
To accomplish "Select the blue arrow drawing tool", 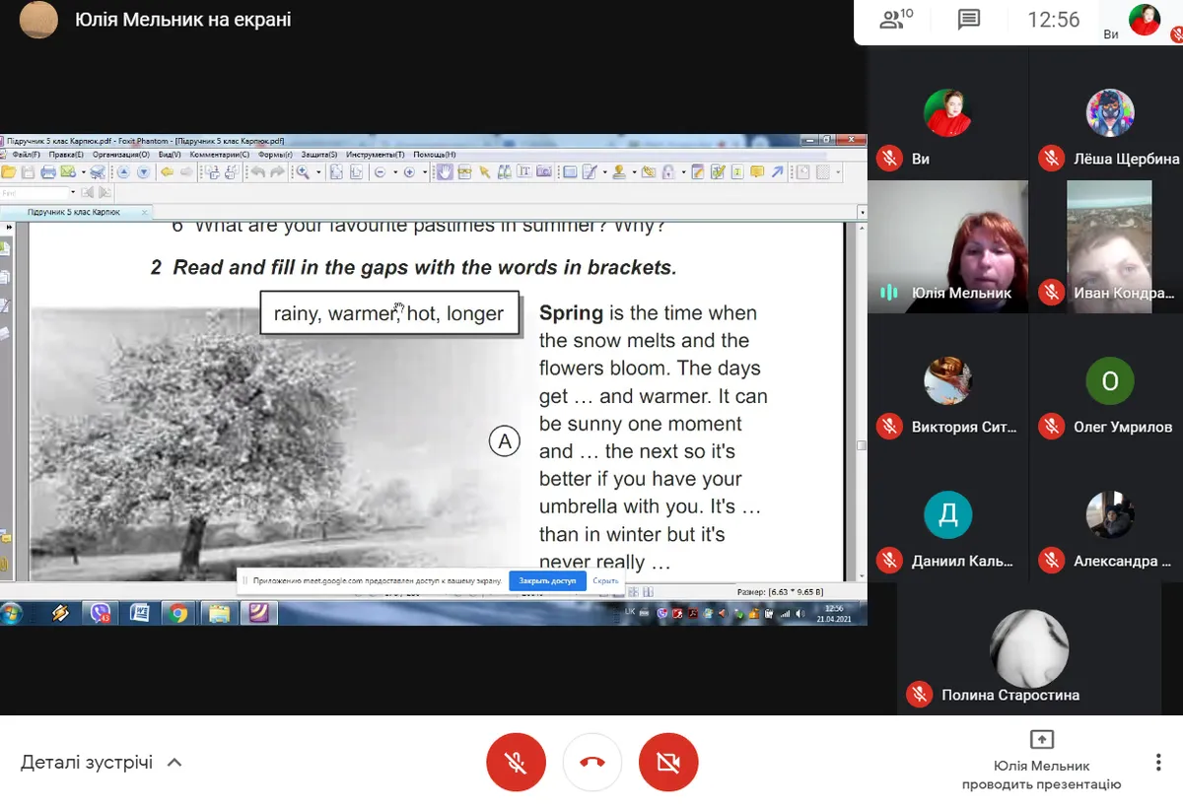I will [777, 172].
